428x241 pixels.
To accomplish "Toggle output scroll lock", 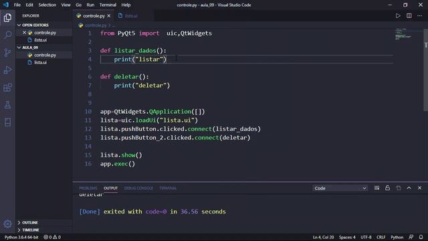I will click(387, 188).
